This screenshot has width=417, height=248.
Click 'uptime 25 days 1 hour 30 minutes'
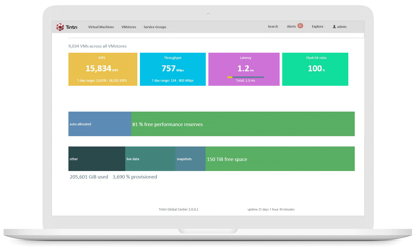(x=271, y=209)
